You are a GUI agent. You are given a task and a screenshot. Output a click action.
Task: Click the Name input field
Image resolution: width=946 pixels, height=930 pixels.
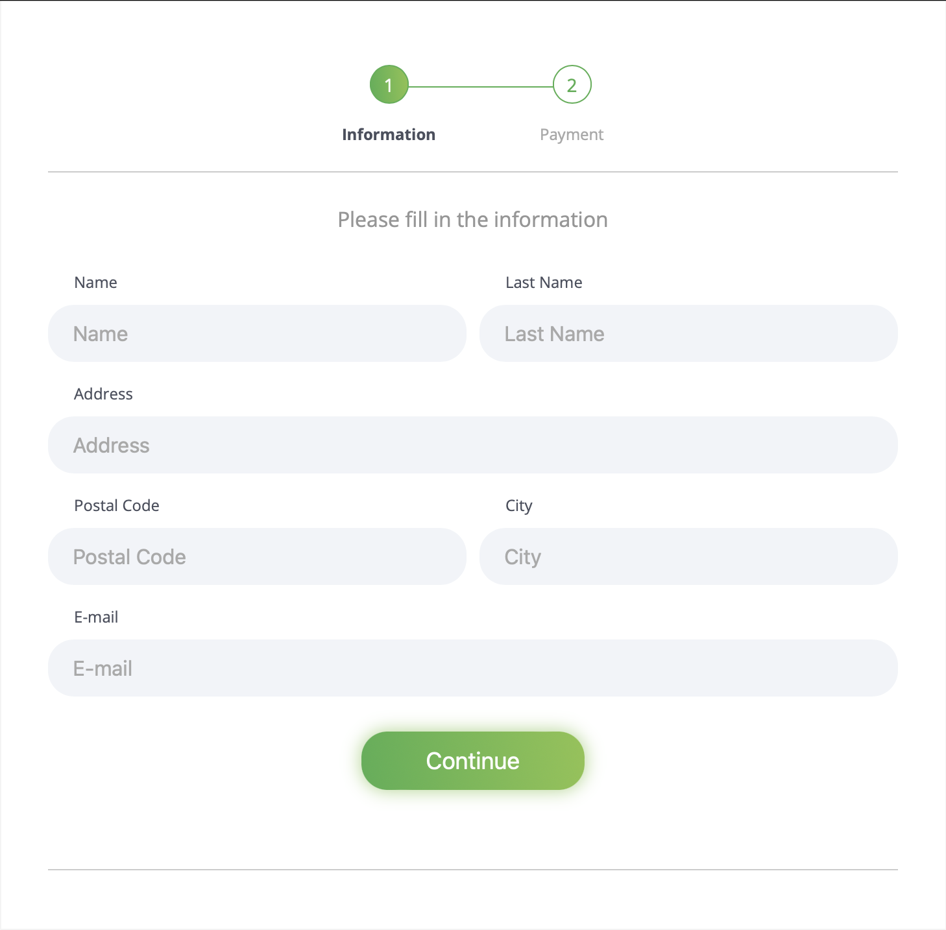(257, 333)
